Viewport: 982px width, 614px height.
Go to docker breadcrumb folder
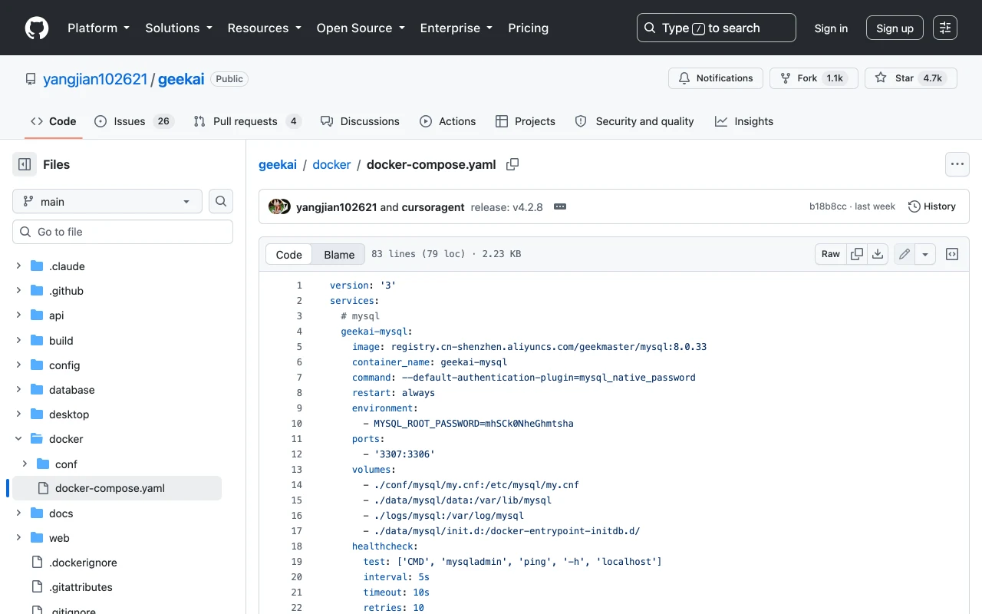[x=331, y=164]
